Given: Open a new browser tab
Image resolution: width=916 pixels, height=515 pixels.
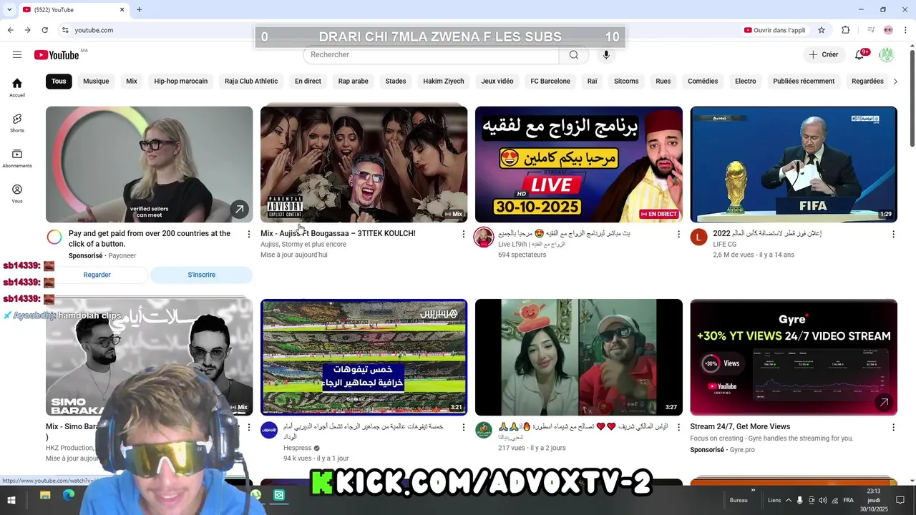Looking at the screenshot, I should (x=139, y=9).
